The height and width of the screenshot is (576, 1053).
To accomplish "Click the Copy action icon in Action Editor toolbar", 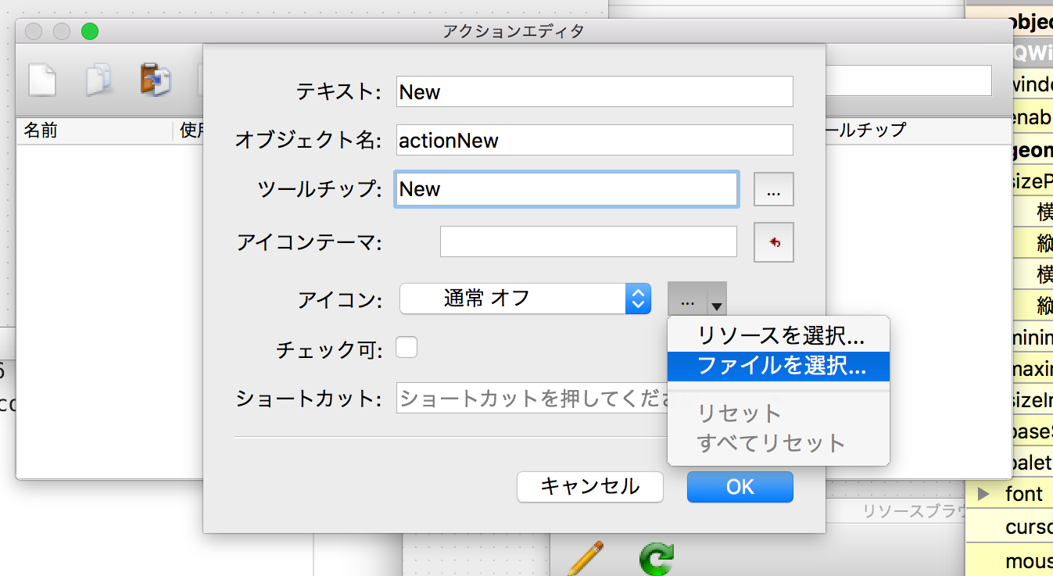I will 99,80.
